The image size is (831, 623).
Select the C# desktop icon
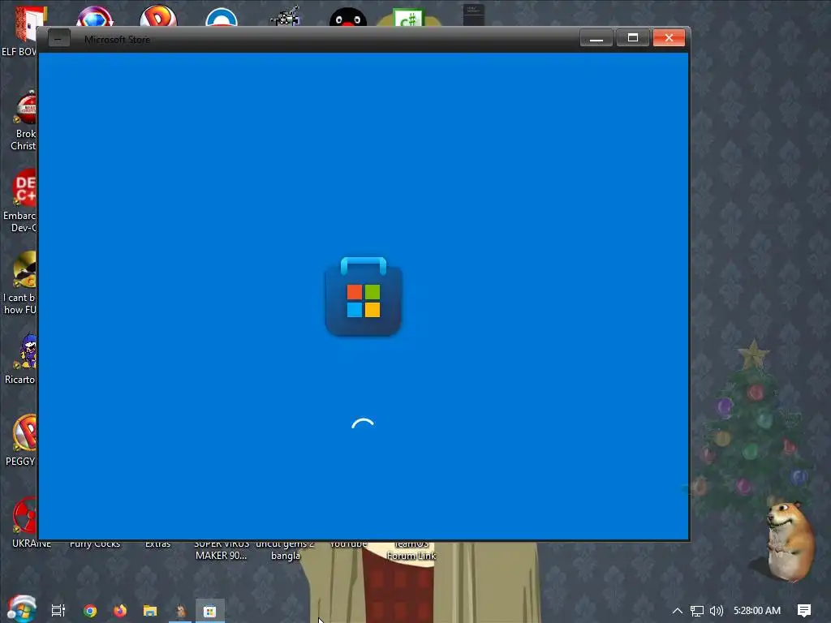[409, 17]
